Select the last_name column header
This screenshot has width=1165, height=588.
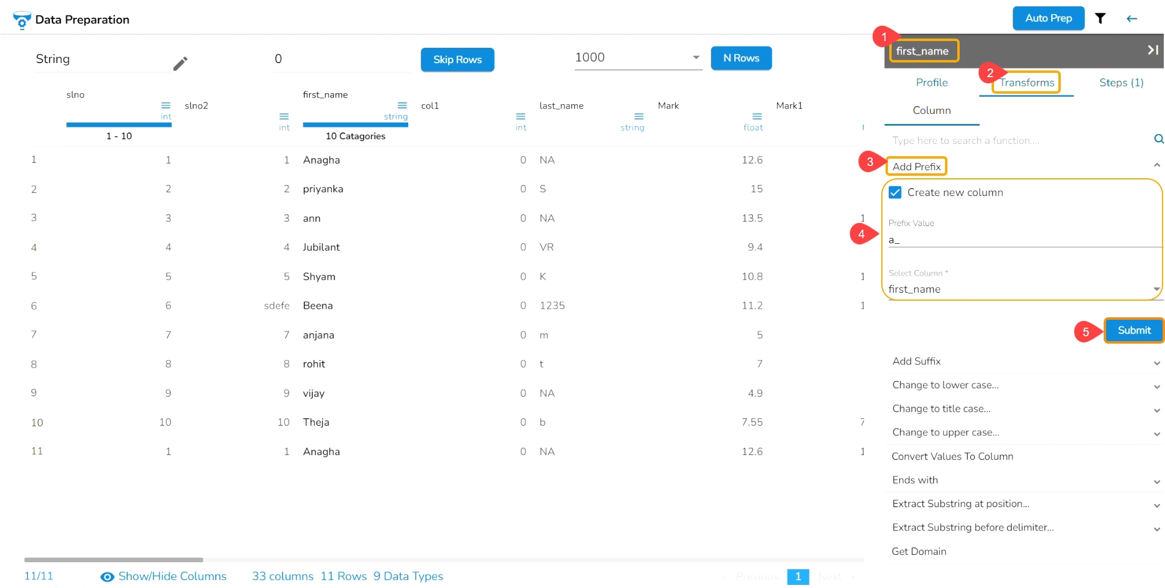tap(561, 106)
